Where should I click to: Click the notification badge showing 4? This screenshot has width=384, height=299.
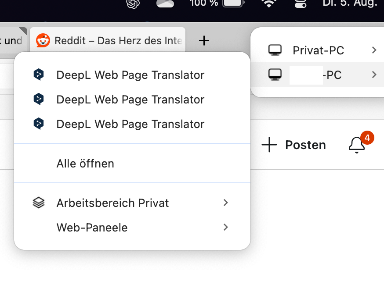[367, 138]
